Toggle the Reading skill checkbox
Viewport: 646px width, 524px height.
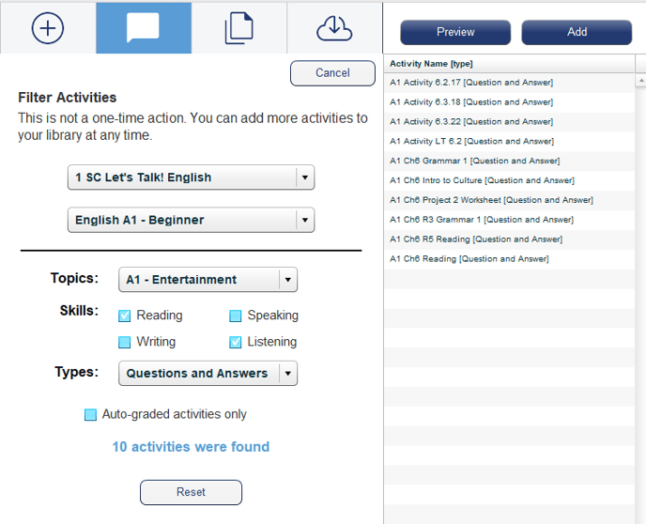point(125,316)
